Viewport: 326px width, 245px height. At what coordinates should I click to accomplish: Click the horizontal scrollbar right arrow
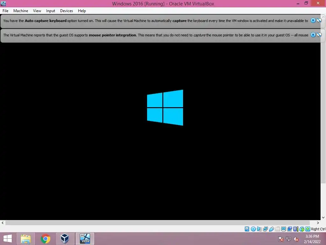[318, 223]
